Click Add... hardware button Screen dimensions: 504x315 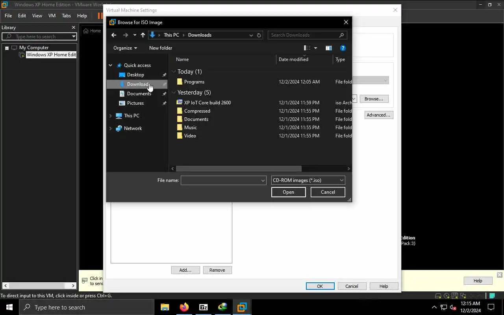[x=185, y=270]
